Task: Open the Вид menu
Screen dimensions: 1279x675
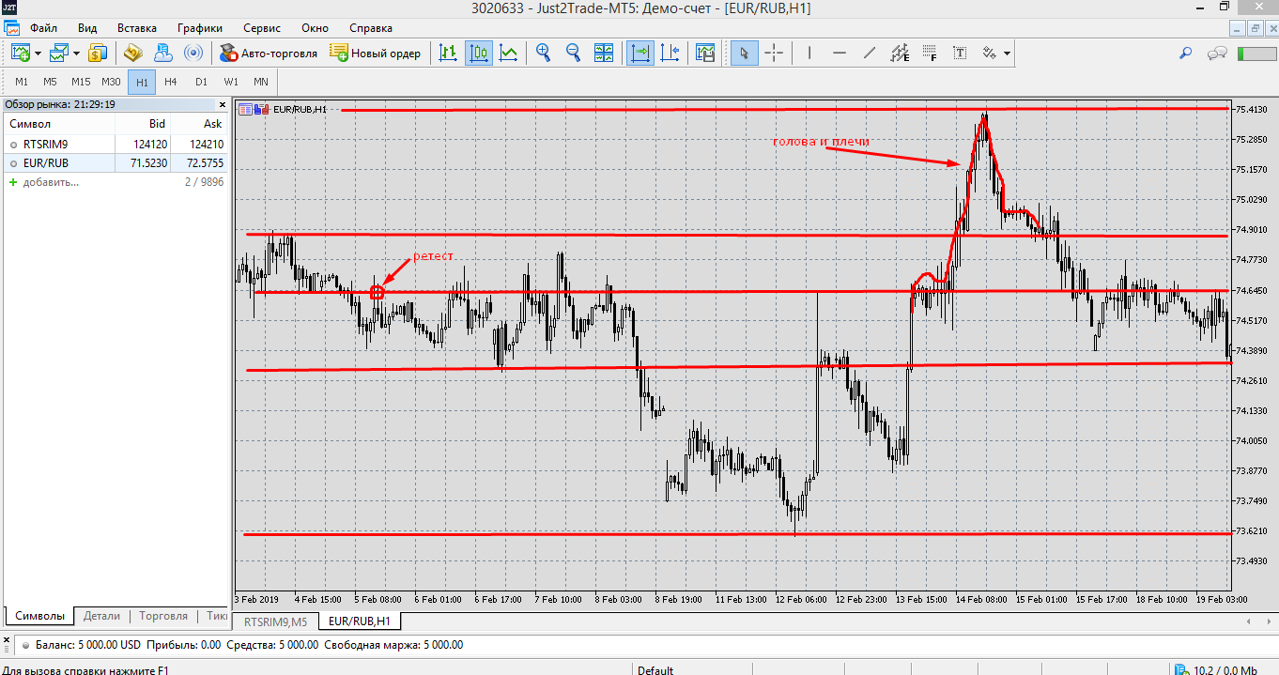Action: pos(87,28)
